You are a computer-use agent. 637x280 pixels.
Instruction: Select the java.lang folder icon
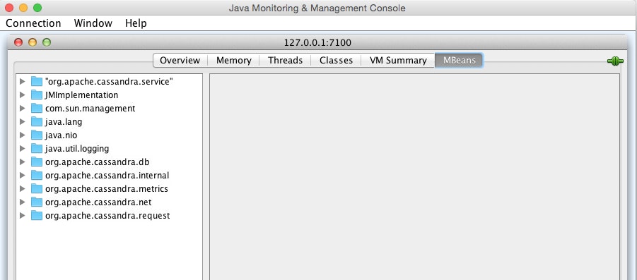click(x=37, y=121)
